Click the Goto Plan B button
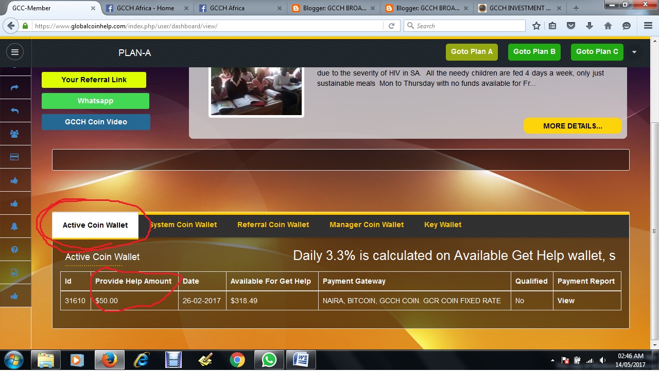The width and height of the screenshot is (659, 371). tap(534, 51)
